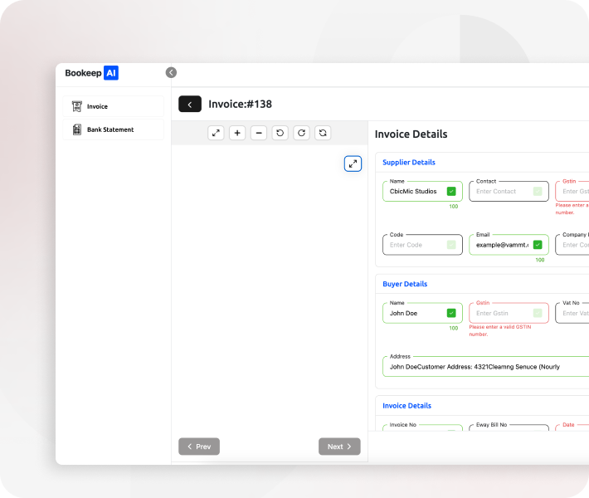Zoom out using the minus button

[259, 133]
